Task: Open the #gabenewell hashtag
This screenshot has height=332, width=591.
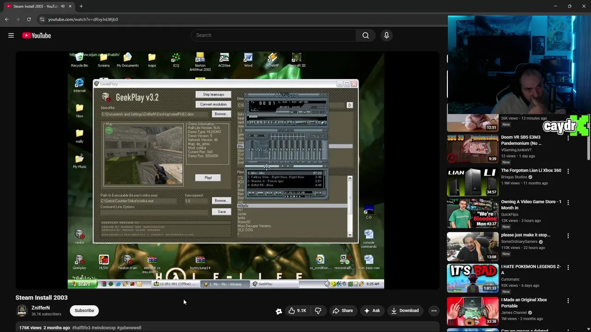Action: 129,328
